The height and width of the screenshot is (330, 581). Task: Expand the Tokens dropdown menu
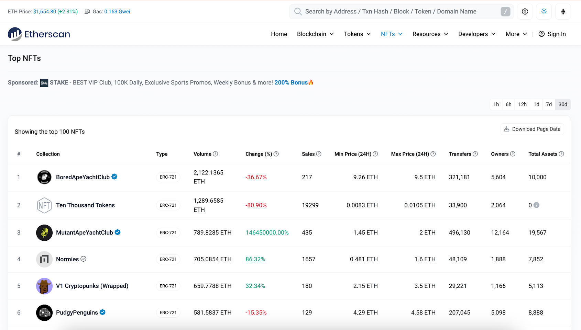[x=357, y=34]
